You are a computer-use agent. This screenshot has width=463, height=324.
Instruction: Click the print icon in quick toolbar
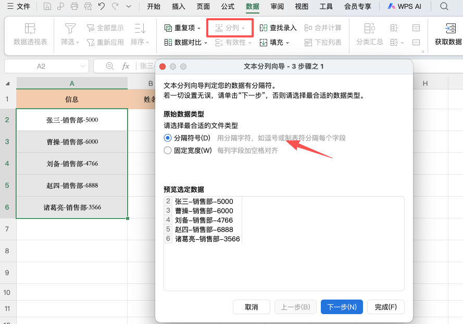coord(74,6)
